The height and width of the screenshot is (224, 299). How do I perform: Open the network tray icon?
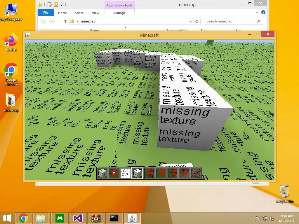point(265,218)
